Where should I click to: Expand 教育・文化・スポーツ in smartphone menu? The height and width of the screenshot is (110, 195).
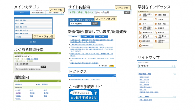pos(33,30)
